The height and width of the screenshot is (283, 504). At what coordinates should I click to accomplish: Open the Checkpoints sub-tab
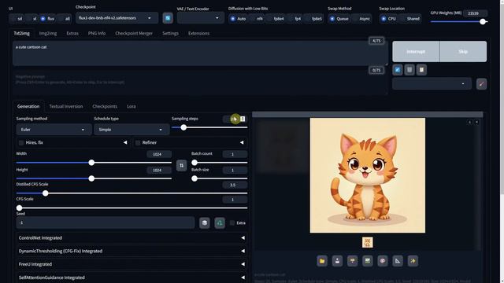pyautogui.click(x=105, y=107)
